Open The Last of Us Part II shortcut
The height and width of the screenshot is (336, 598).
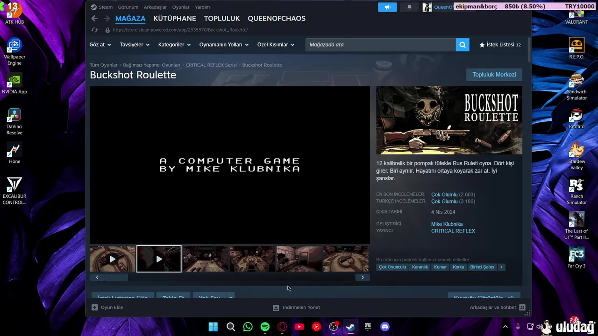[577, 226]
